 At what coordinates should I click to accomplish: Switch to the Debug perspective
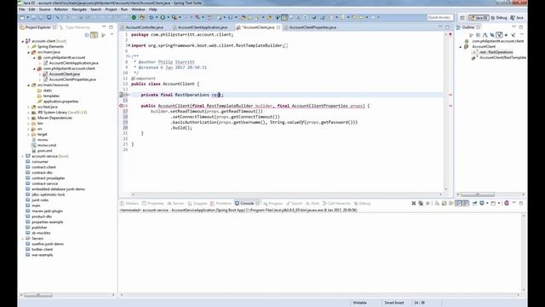coord(499,17)
